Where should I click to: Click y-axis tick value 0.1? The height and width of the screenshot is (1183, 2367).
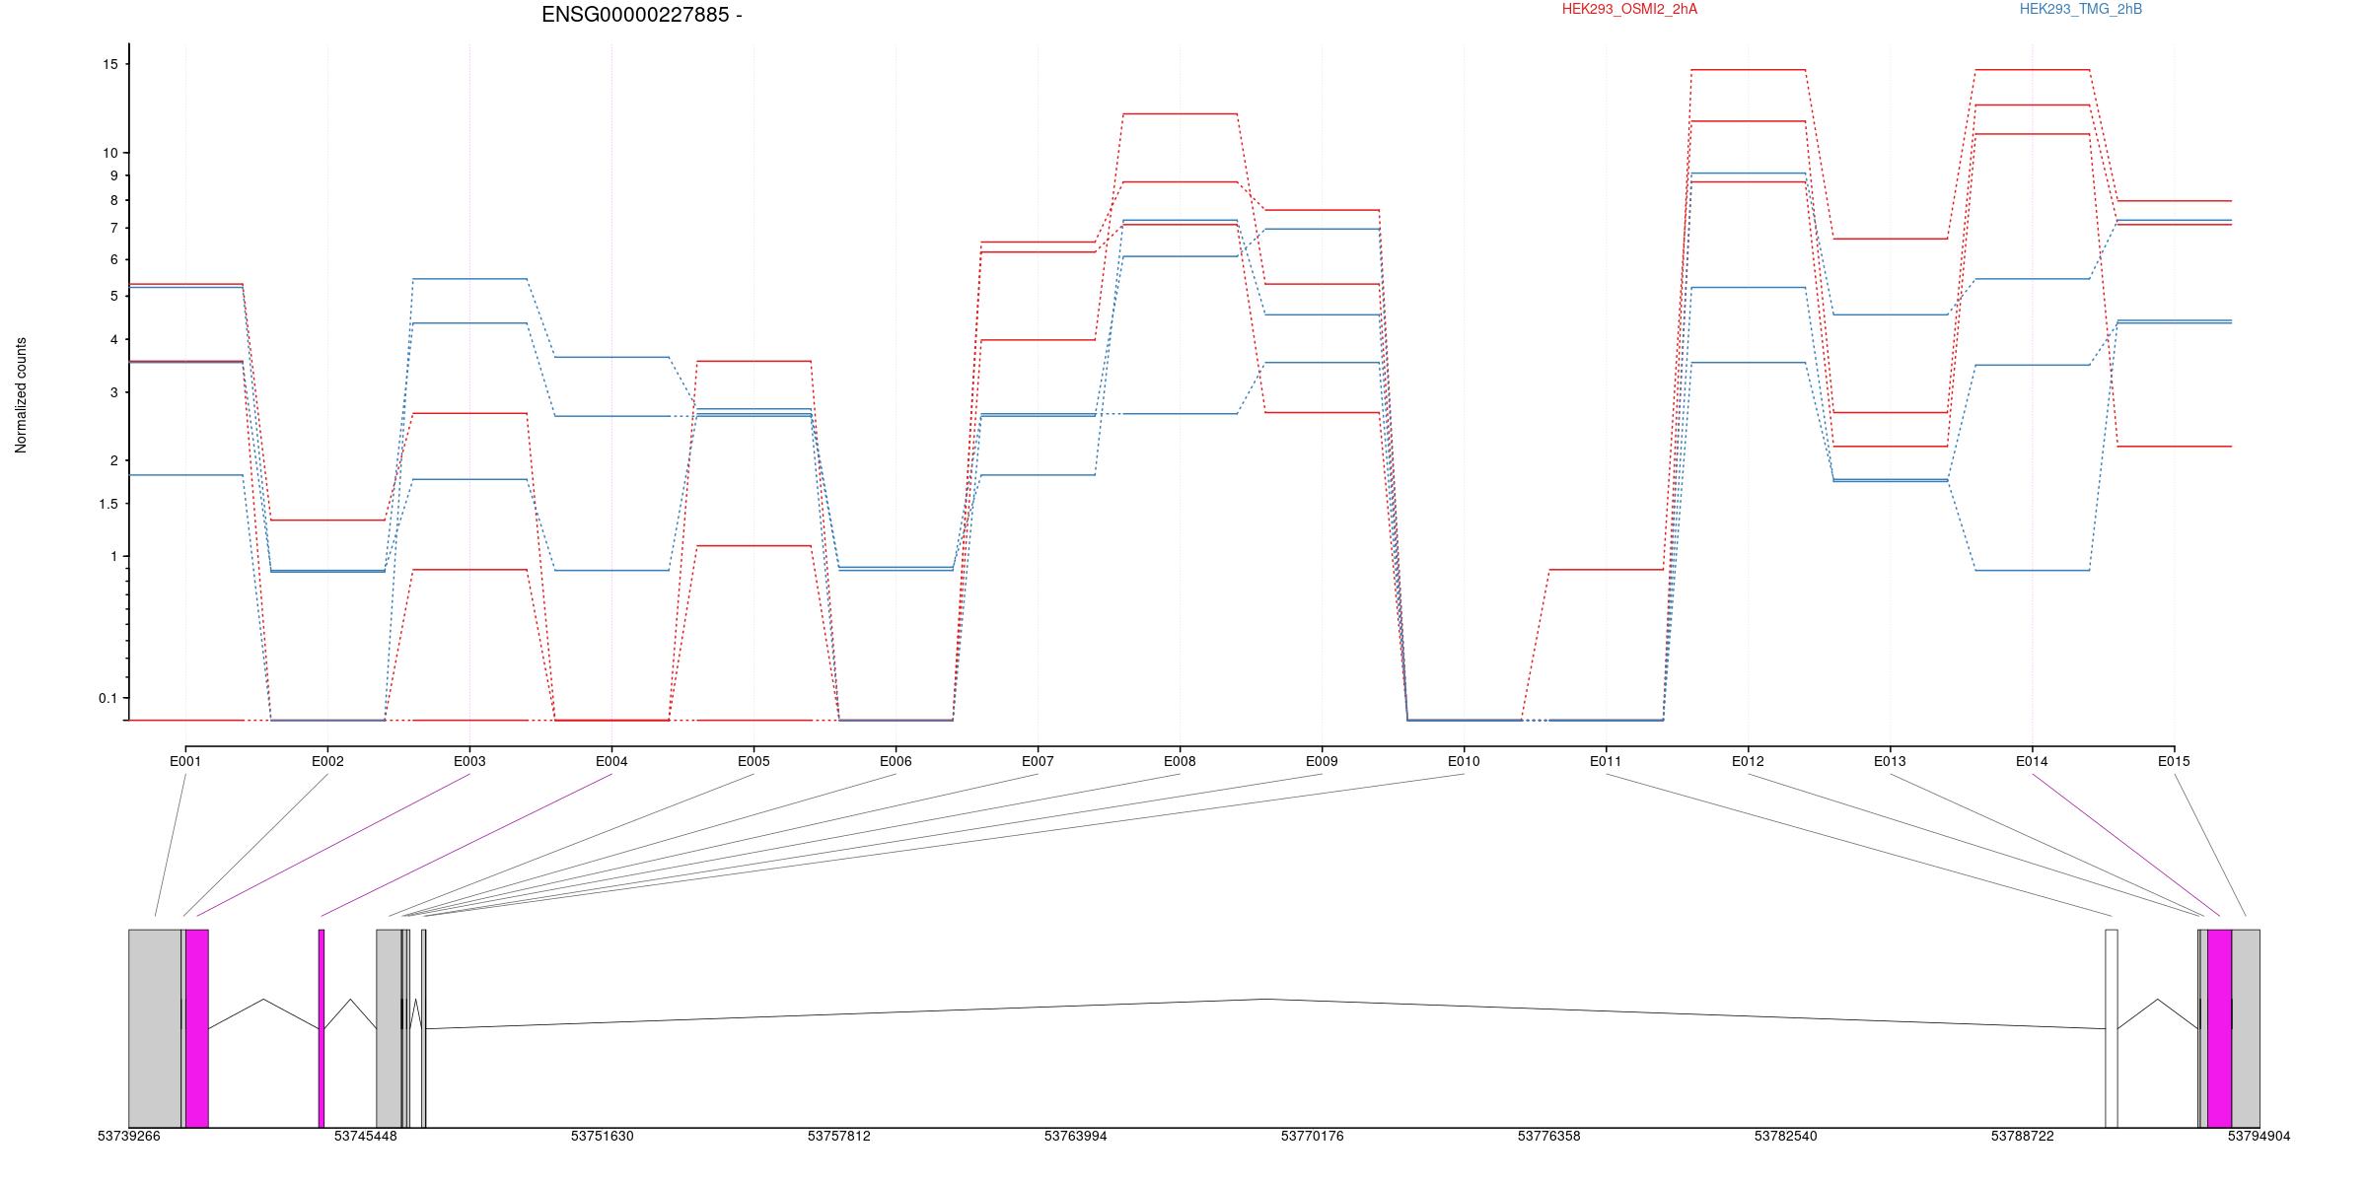click(x=108, y=698)
